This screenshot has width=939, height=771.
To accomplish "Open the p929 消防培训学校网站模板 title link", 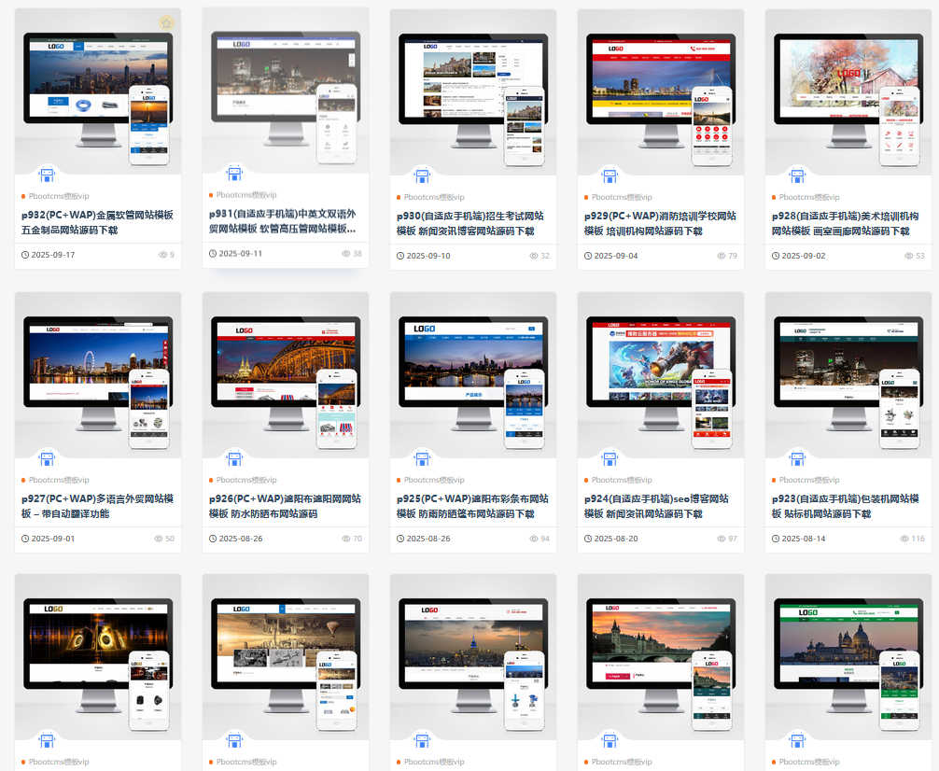I will pyautogui.click(x=660, y=223).
